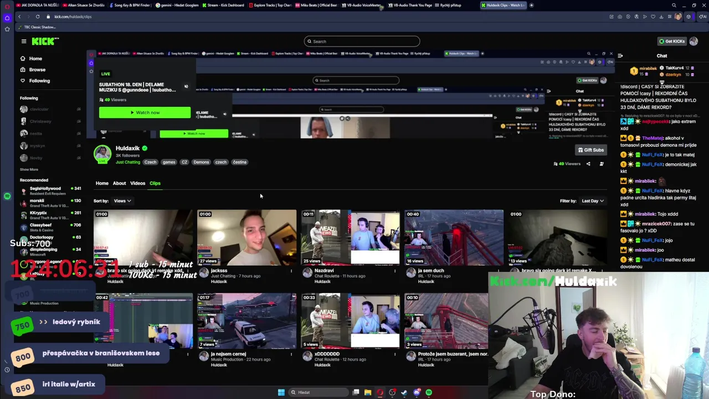The width and height of the screenshot is (709, 399).
Task: Collapse the chat panel arrow icon
Action: click(620, 55)
